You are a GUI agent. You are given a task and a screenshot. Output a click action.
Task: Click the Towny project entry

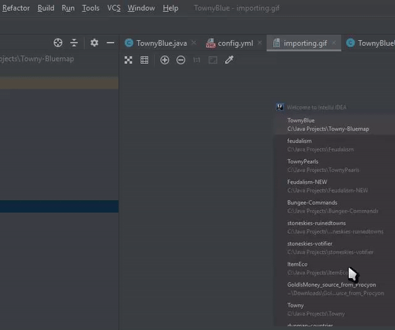pos(334,310)
